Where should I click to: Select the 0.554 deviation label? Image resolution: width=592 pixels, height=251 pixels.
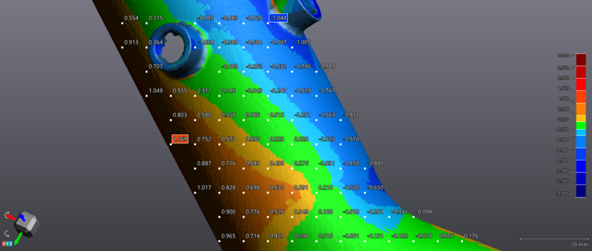131,18
